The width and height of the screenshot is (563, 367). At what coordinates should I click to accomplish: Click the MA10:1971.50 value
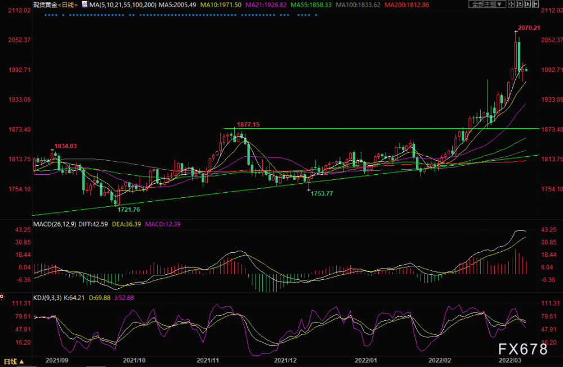tap(221, 4)
